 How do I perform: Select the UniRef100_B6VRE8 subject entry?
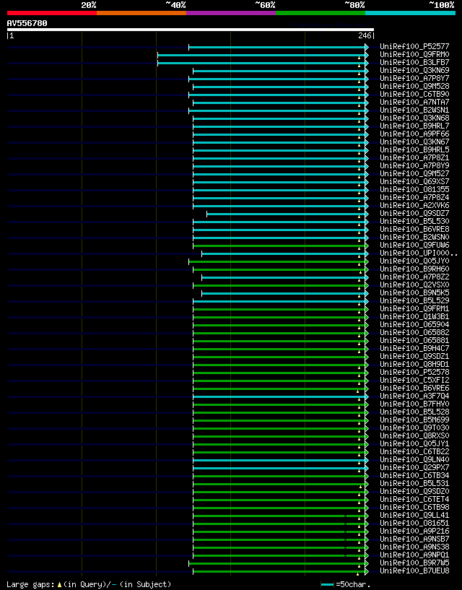[414, 229]
